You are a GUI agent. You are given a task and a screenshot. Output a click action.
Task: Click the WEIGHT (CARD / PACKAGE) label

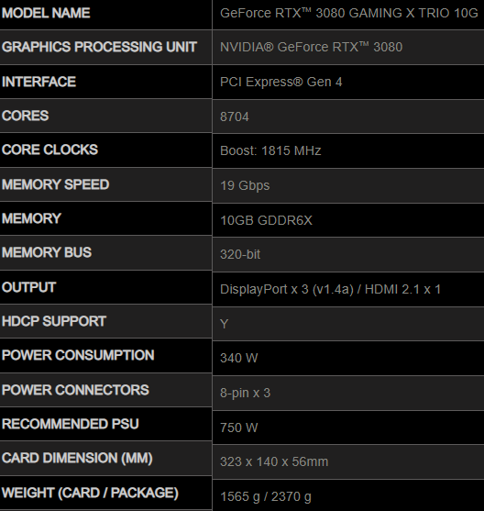click(90, 493)
